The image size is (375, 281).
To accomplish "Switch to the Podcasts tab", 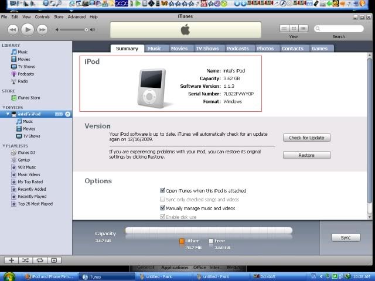I will [237, 49].
